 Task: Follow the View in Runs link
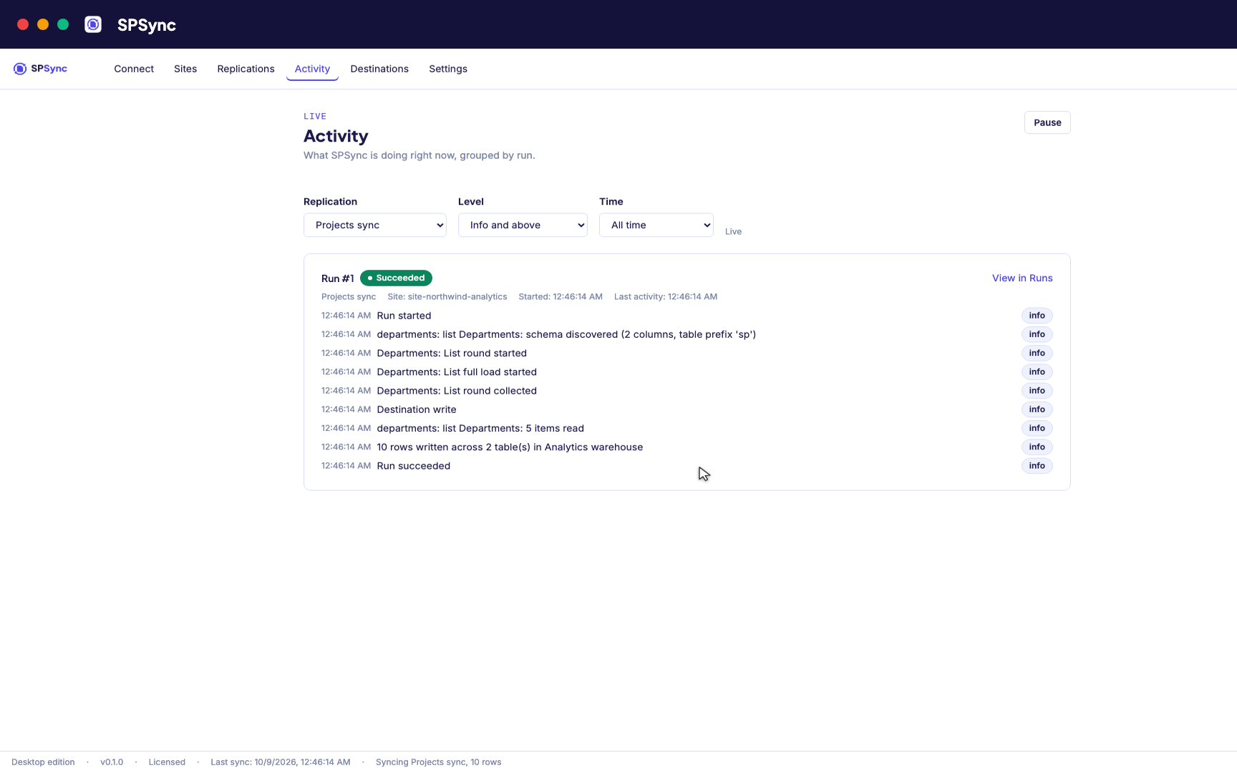click(1022, 278)
